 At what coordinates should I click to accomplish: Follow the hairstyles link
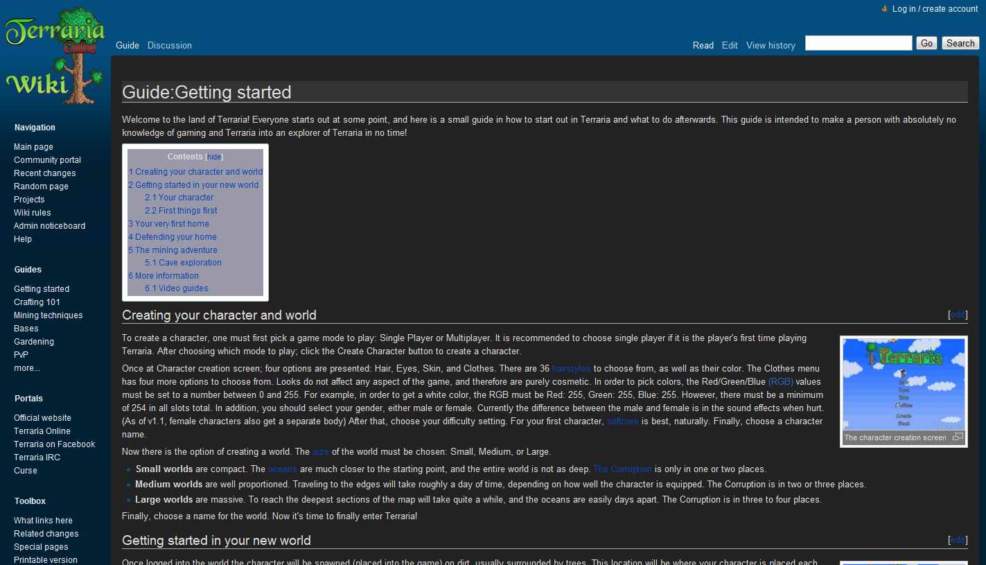tap(571, 369)
